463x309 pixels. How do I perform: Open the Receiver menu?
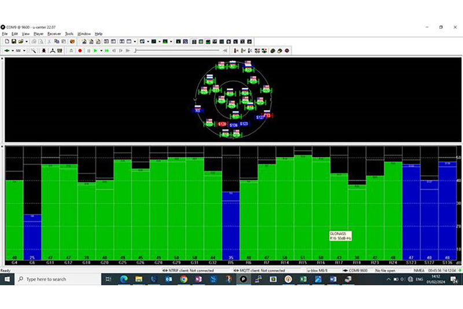pos(54,34)
